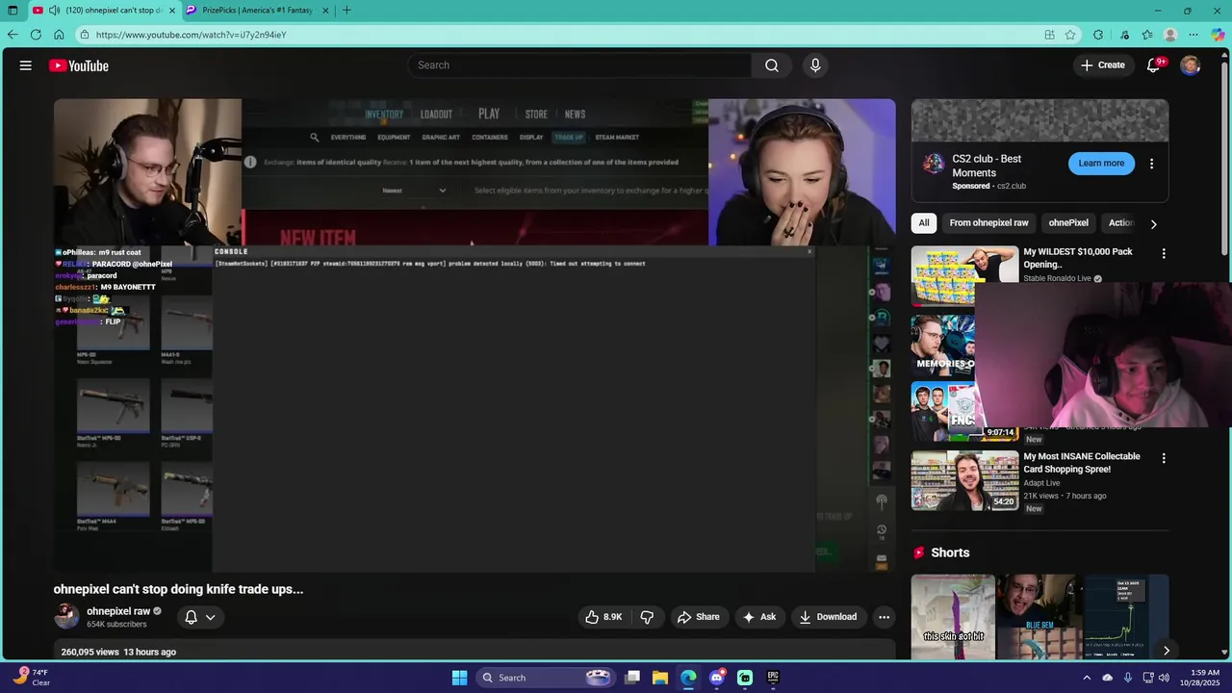The image size is (1232, 693).
Task: Open the BLUE GEM Short thumbnail
Action: [1039, 617]
